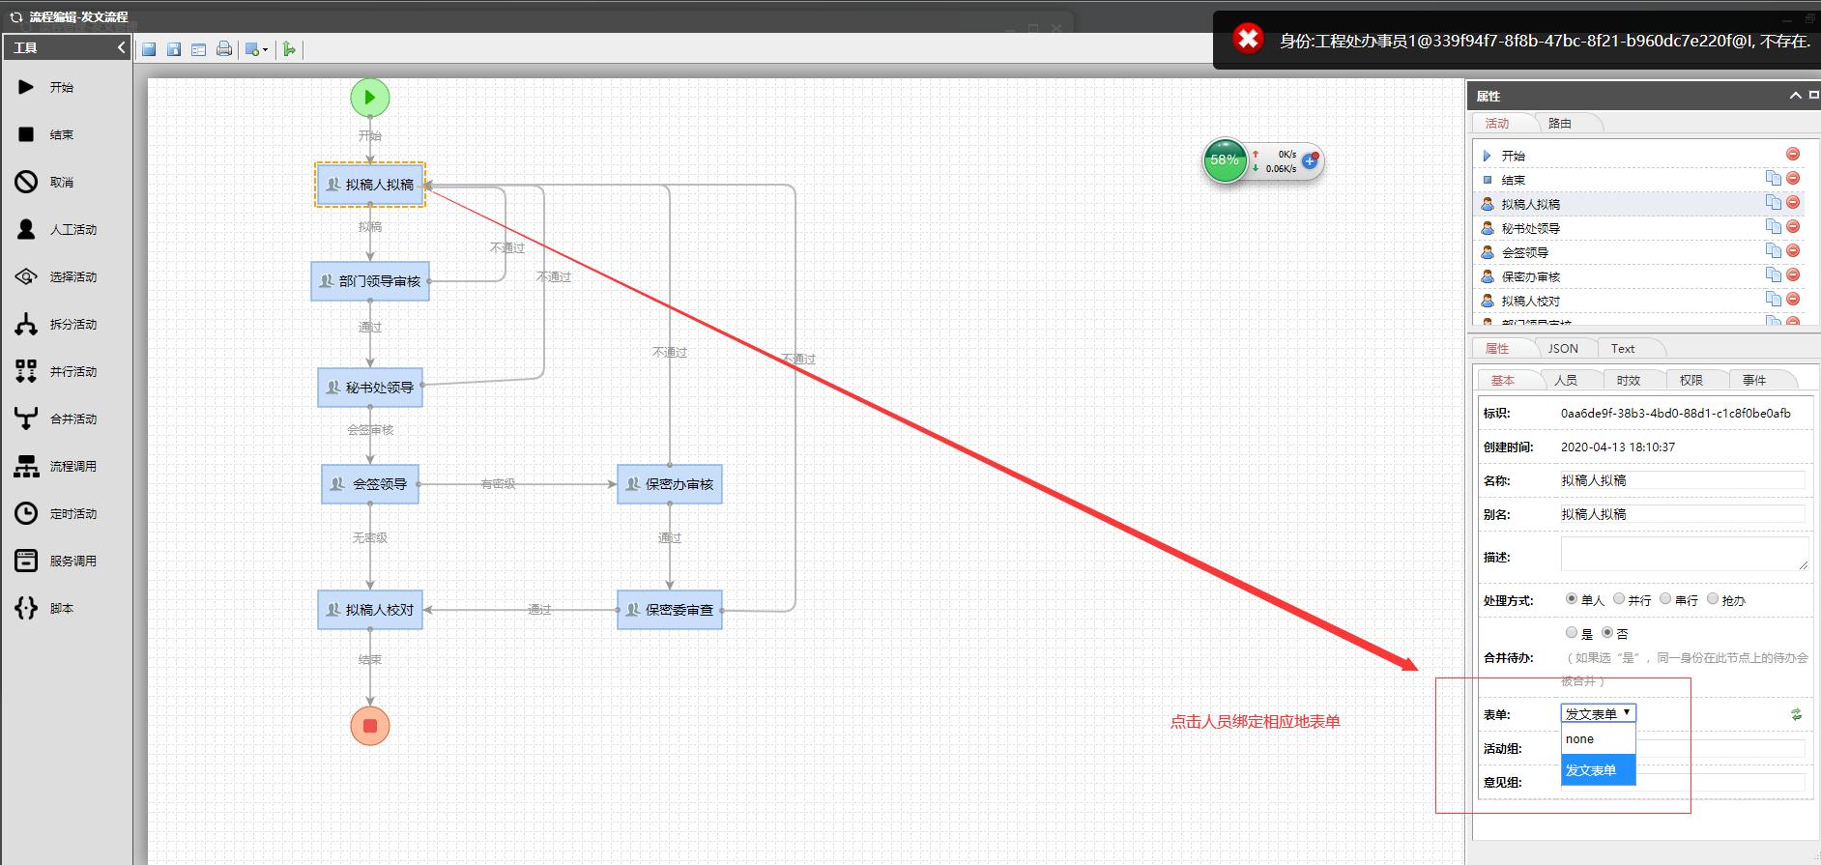Open the 表单 dropdown showing 发文表单
Viewport: 1821px width, 865px height.
point(1598,713)
